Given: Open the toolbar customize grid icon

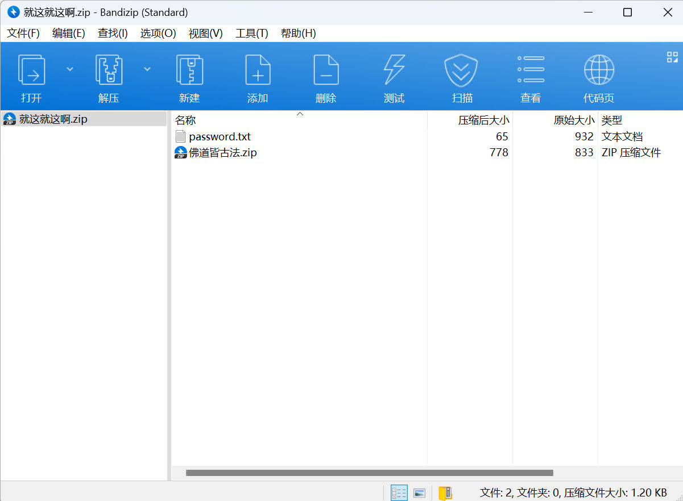Looking at the screenshot, I should tap(672, 57).
